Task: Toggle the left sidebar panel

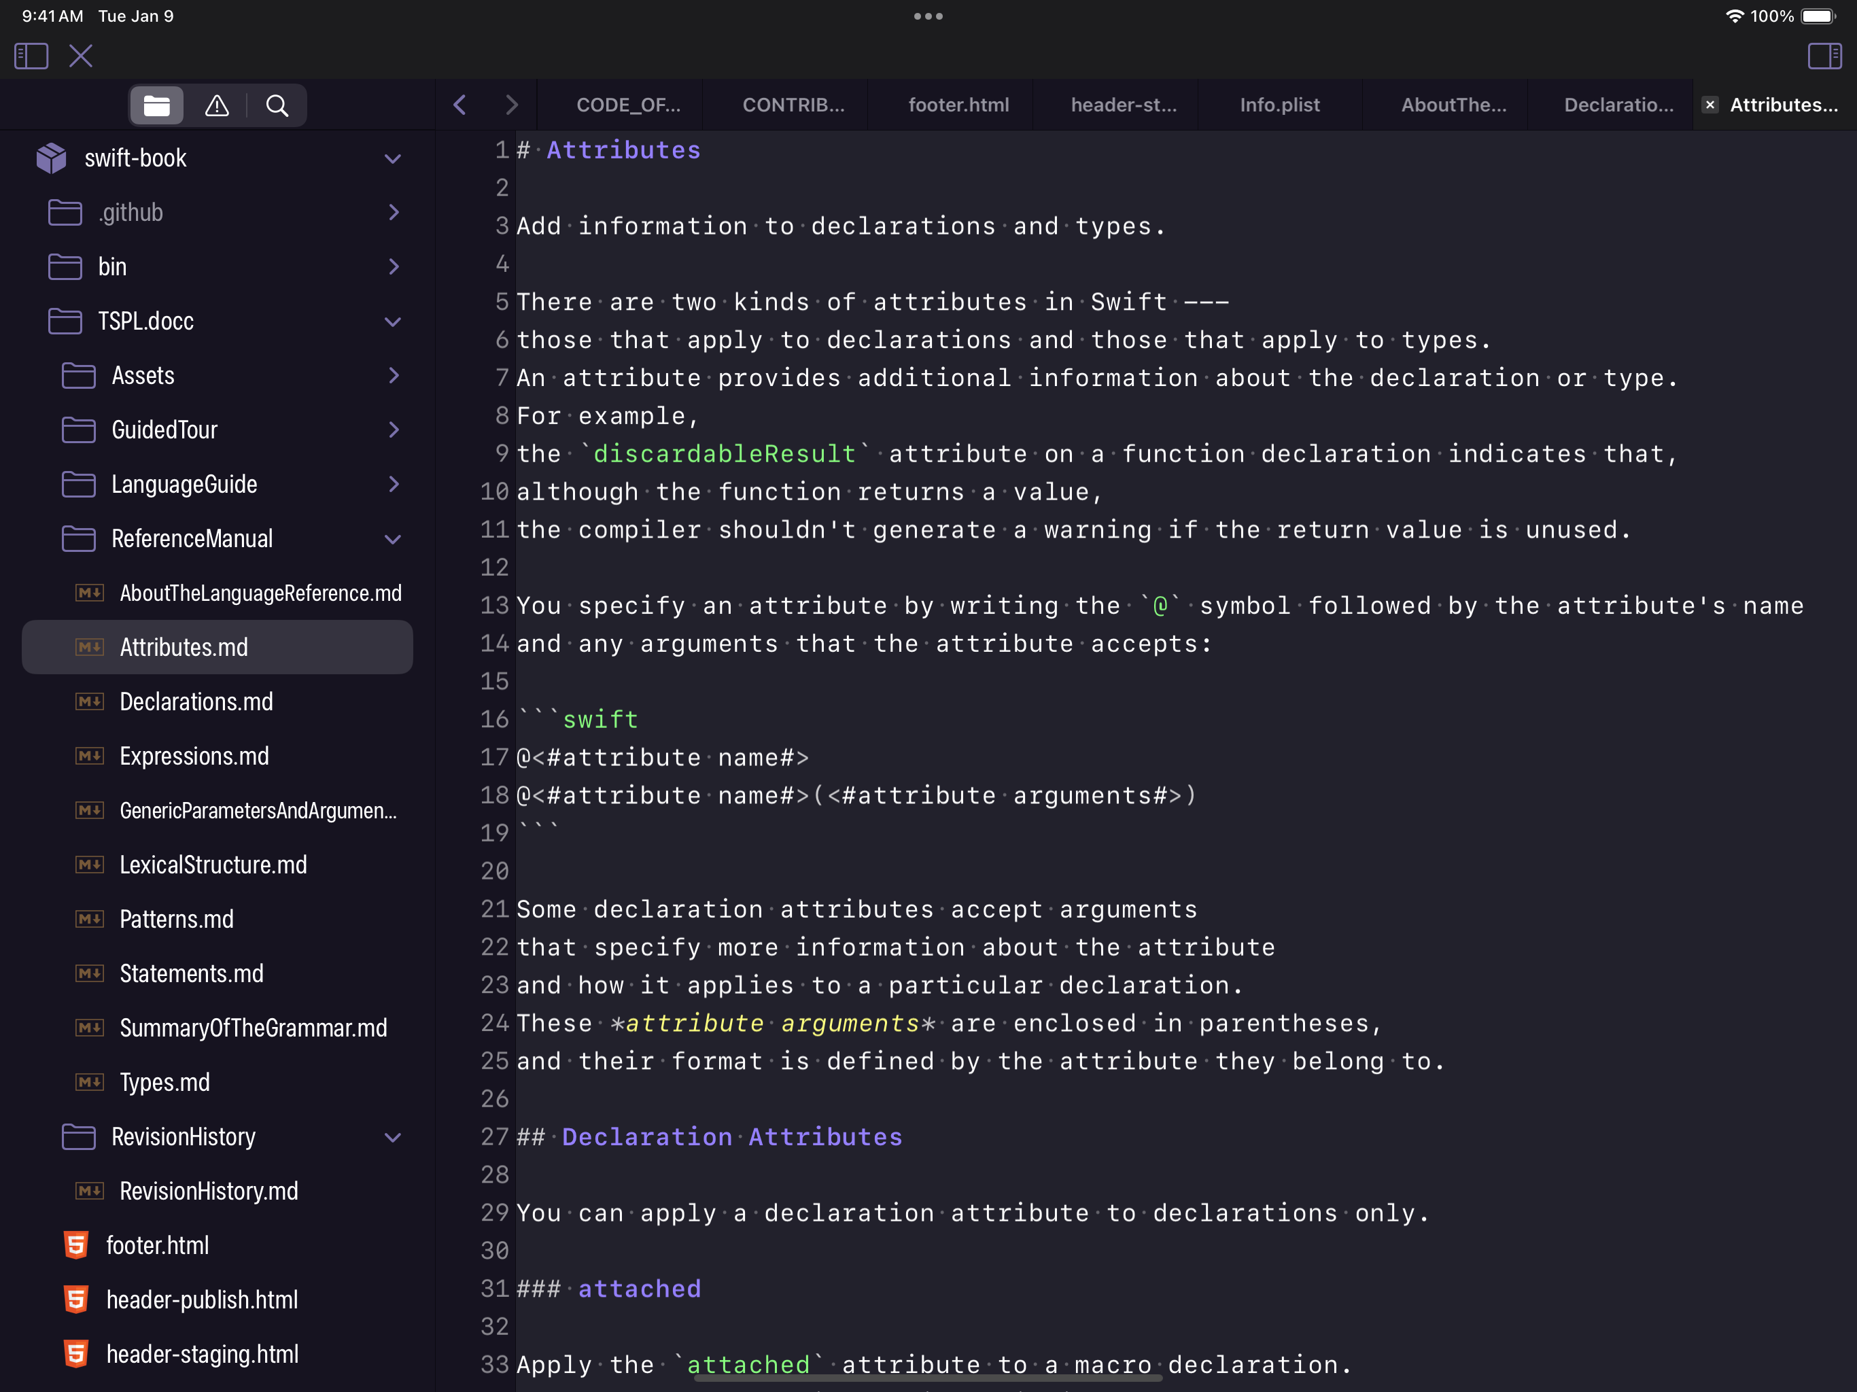Action: click(x=31, y=56)
